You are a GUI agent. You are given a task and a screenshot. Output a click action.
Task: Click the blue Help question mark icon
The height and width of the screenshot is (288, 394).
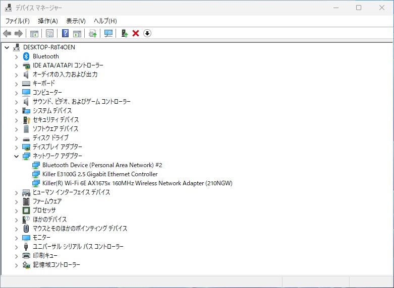coord(65,33)
